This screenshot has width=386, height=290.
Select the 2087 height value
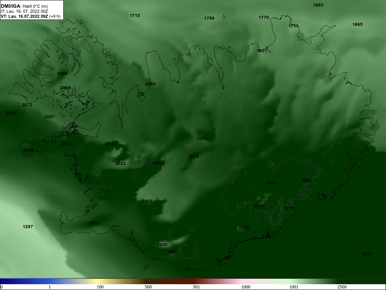click(49, 117)
